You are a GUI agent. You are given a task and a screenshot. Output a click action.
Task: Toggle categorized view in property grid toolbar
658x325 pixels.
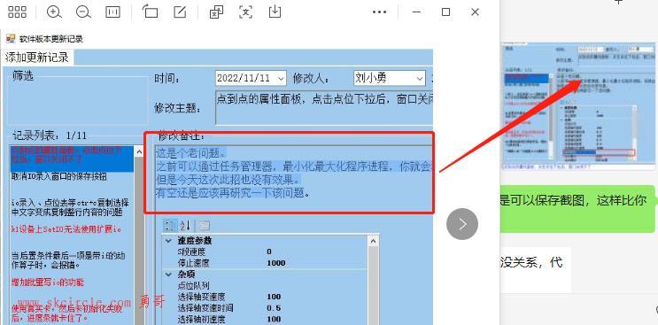click(169, 226)
